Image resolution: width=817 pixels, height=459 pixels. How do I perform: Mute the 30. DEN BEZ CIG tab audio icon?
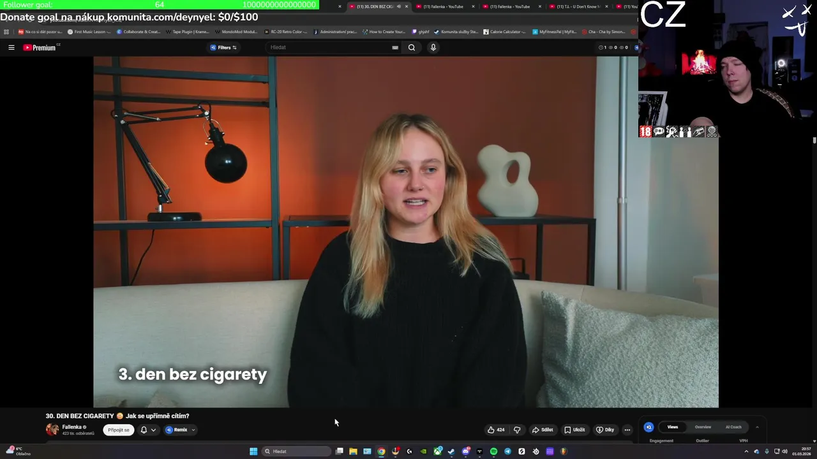point(398,6)
